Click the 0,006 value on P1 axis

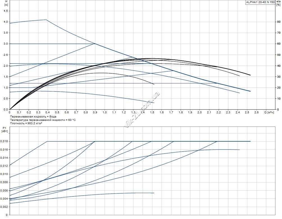(4, 190)
